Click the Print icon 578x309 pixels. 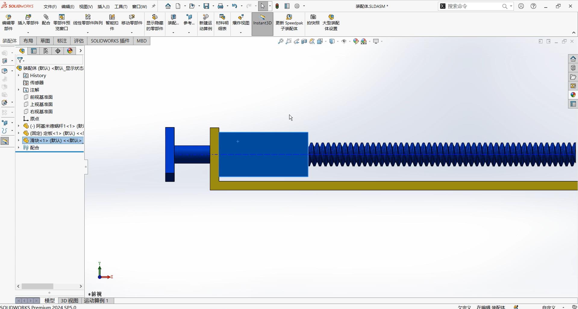coord(221,6)
